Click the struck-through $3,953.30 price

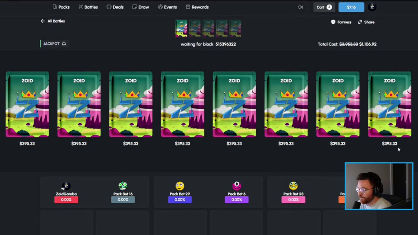(349, 44)
